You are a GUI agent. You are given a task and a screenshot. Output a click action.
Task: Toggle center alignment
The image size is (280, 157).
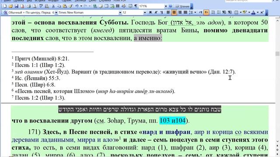tap(174, 13)
